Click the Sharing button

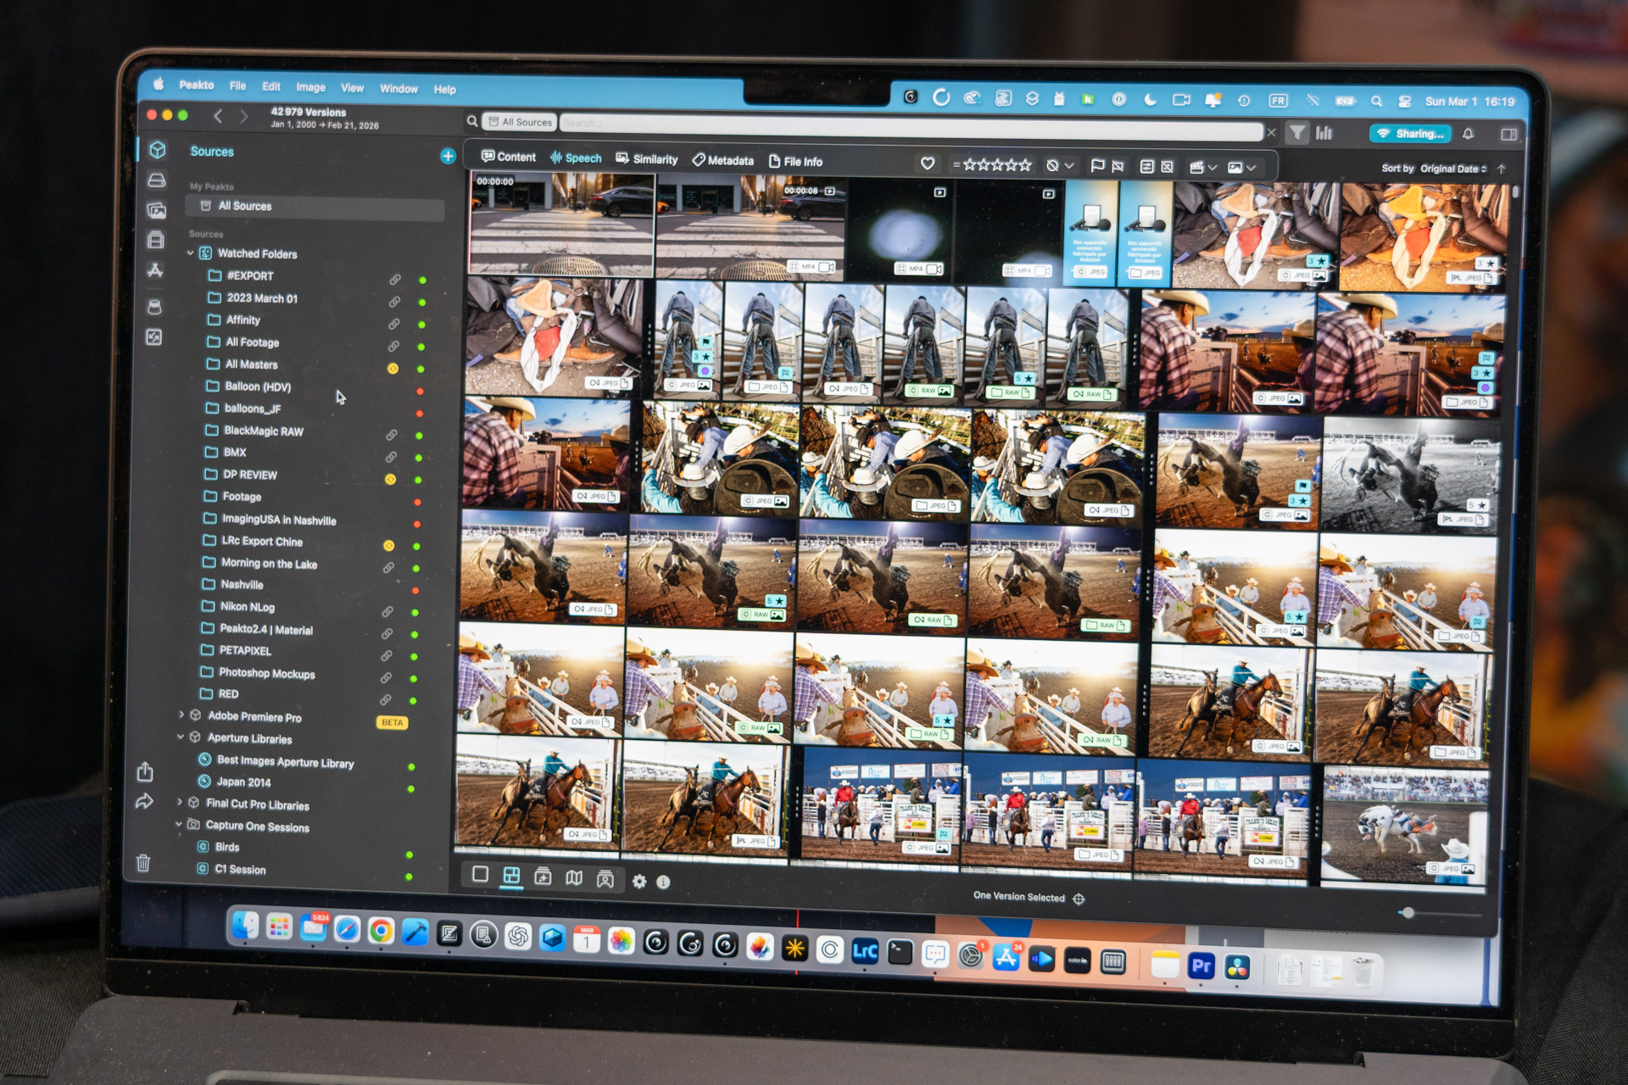click(x=1410, y=134)
